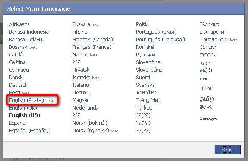248x161 pixels.
Task: Choose plain Español without region
Action: pos(18,123)
